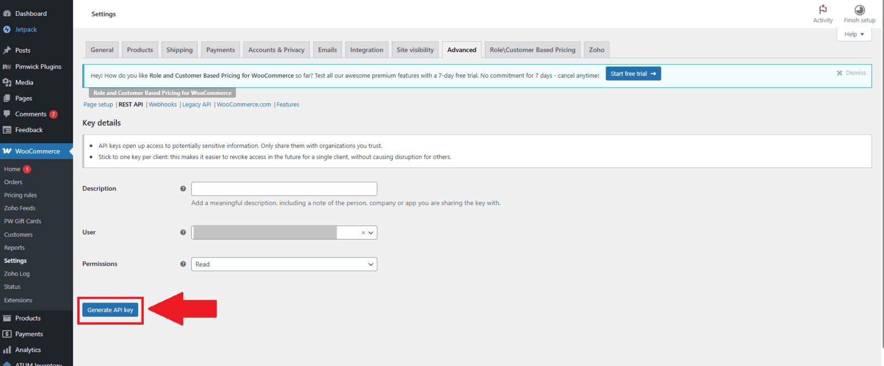Image resolution: width=884 pixels, height=366 pixels.
Task: Open the Role\Customer Based Pricing tab
Action: pyautogui.click(x=532, y=50)
